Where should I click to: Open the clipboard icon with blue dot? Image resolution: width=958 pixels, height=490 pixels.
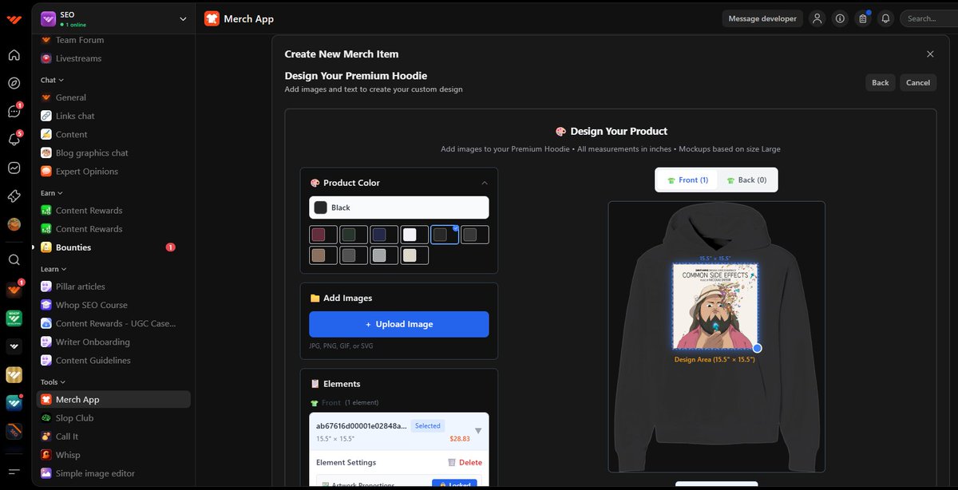click(x=863, y=18)
